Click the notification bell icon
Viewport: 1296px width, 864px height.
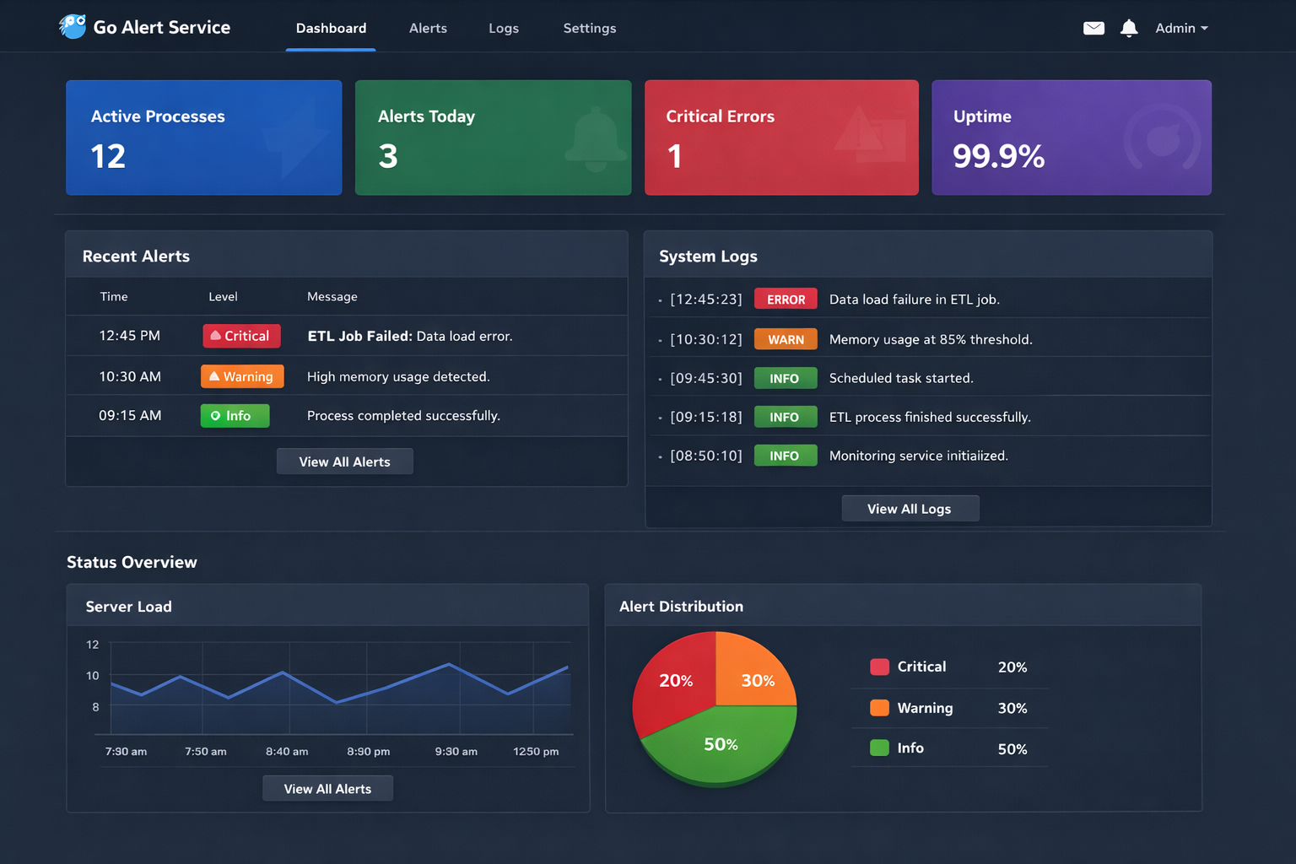tap(1129, 29)
